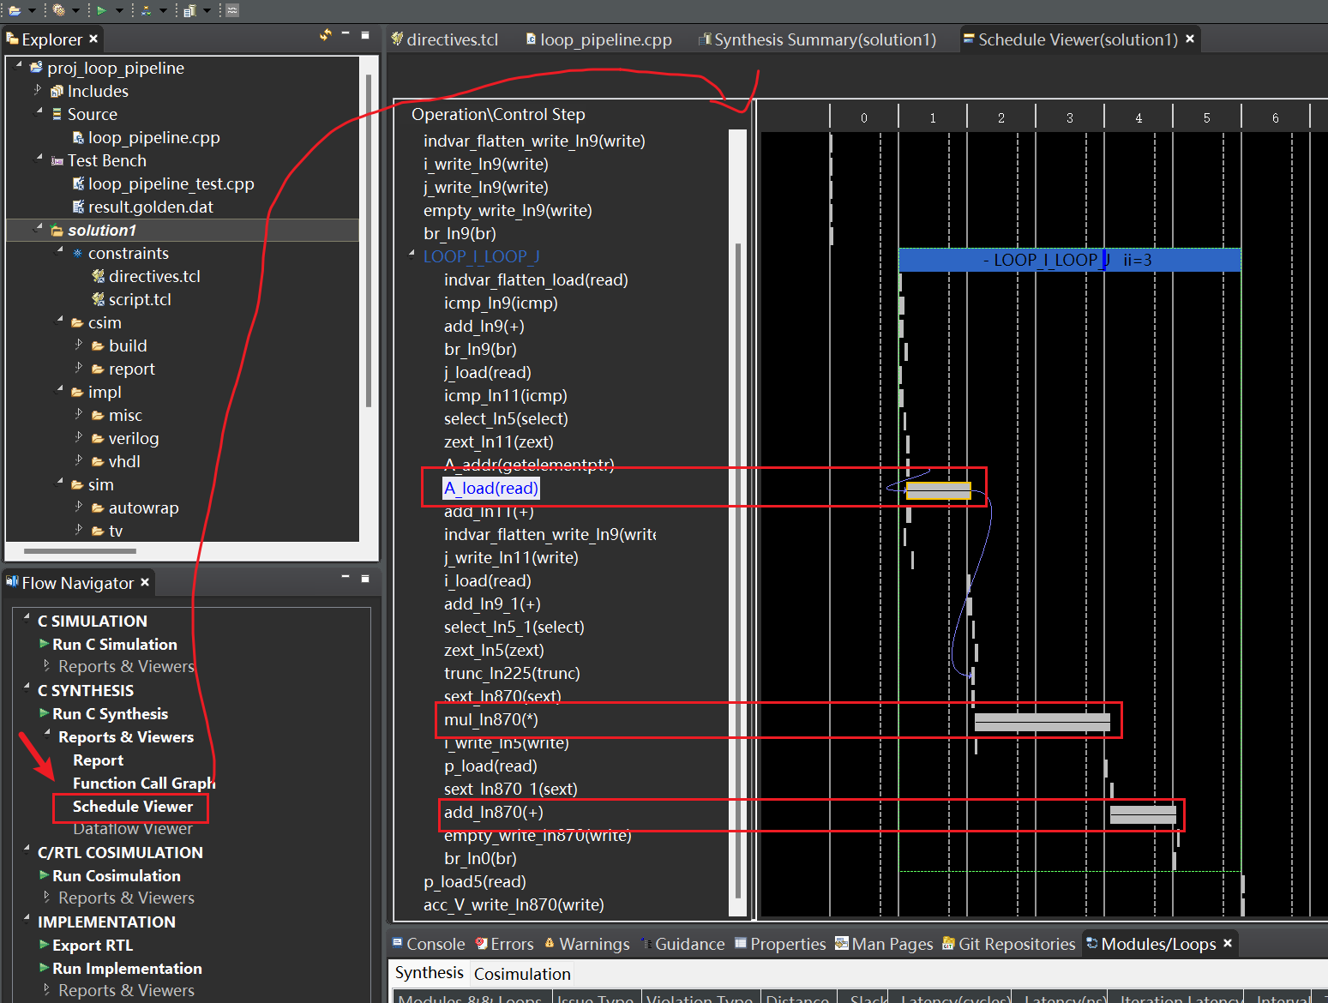The image size is (1328, 1003).
Task: Open dropdown beside the open project icon
Action: coord(32,11)
